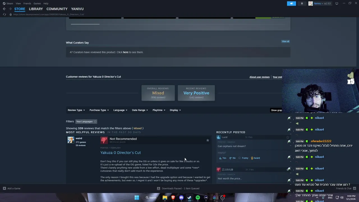
Task: Open About user reviews link
Action: click(259, 77)
